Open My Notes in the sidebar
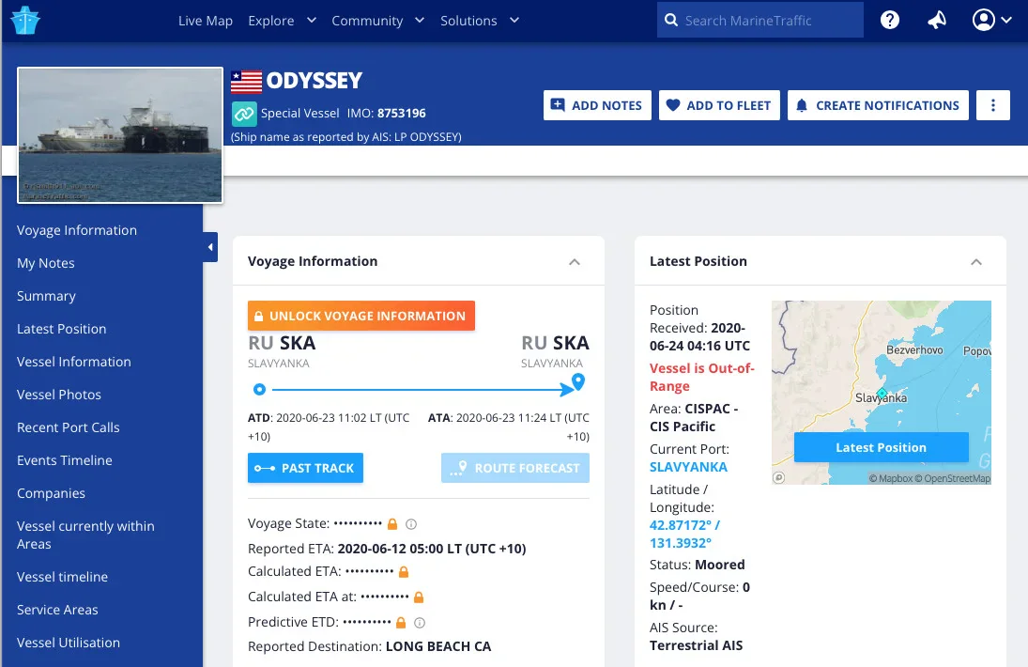 point(46,263)
